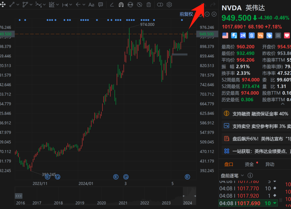
Task: Zoom in the chart with plus button
Action: point(214,14)
